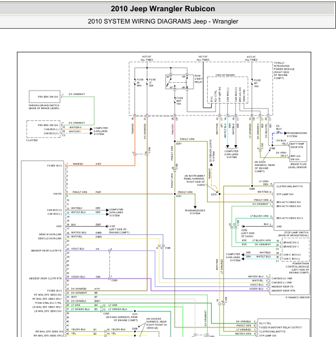The height and width of the screenshot is (337, 336).
Task: Select the 'CAN BUS (-) YAW' pin label
Action: point(281,282)
